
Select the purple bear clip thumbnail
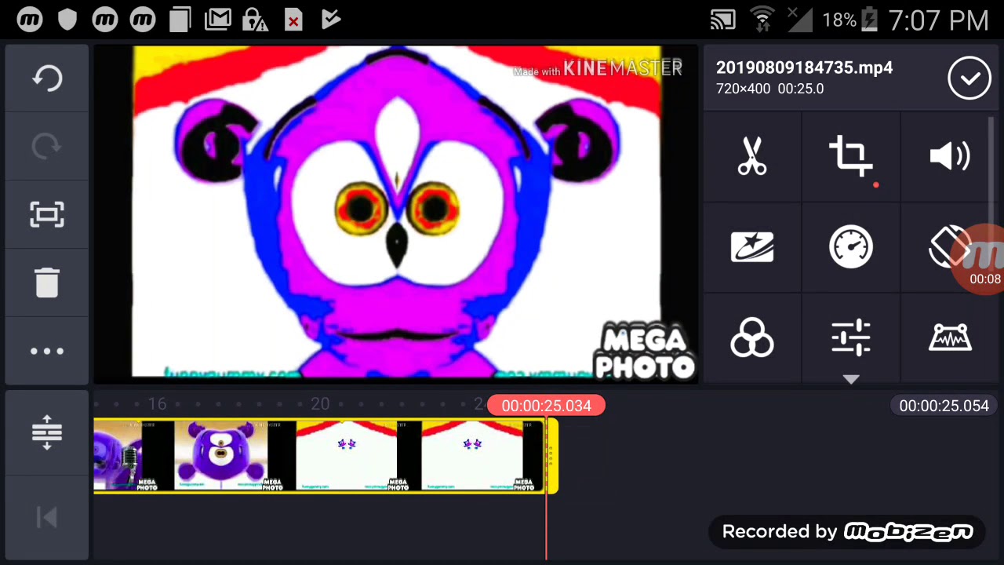[220, 455]
